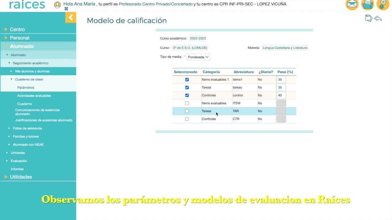Viewport: 392px width, 220px height.
Task: Expand Familias y tutores
Action: click(x=26, y=137)
